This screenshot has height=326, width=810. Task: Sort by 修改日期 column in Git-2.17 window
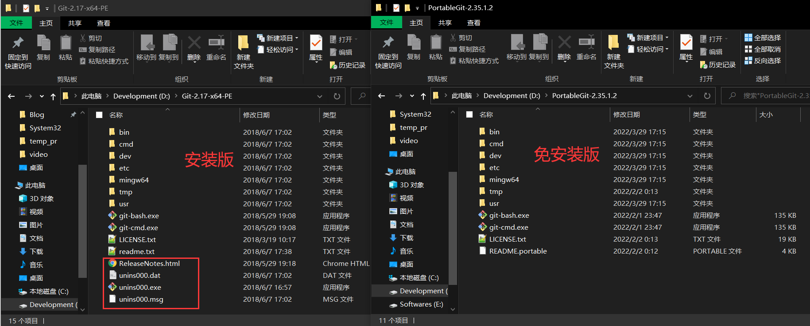[279, 115]
